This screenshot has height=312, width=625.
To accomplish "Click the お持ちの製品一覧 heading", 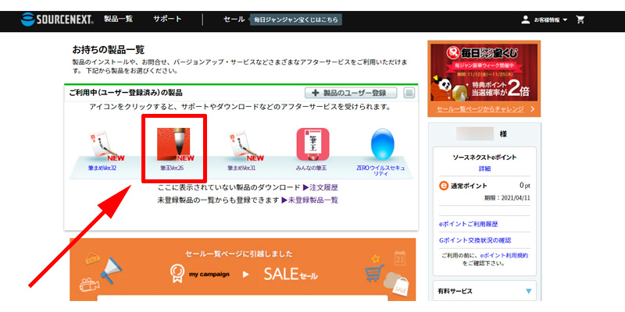I will click(108, 50).
